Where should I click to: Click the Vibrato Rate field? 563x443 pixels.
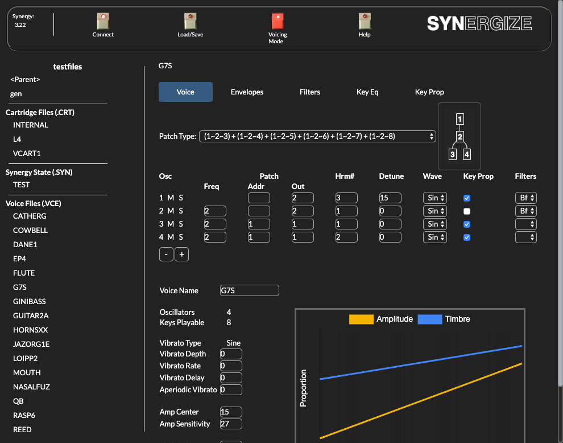[231, 366]
